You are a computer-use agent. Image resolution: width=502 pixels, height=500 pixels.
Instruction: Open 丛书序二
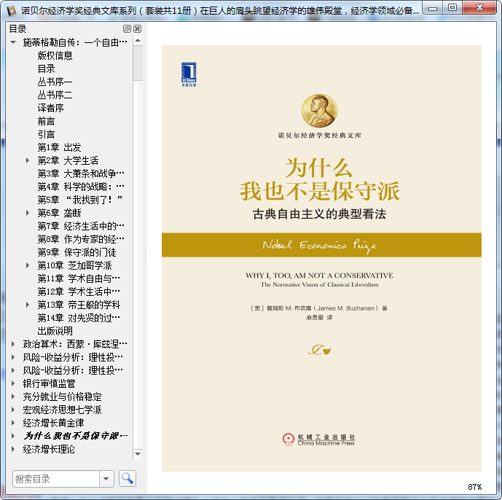[55, 95]
